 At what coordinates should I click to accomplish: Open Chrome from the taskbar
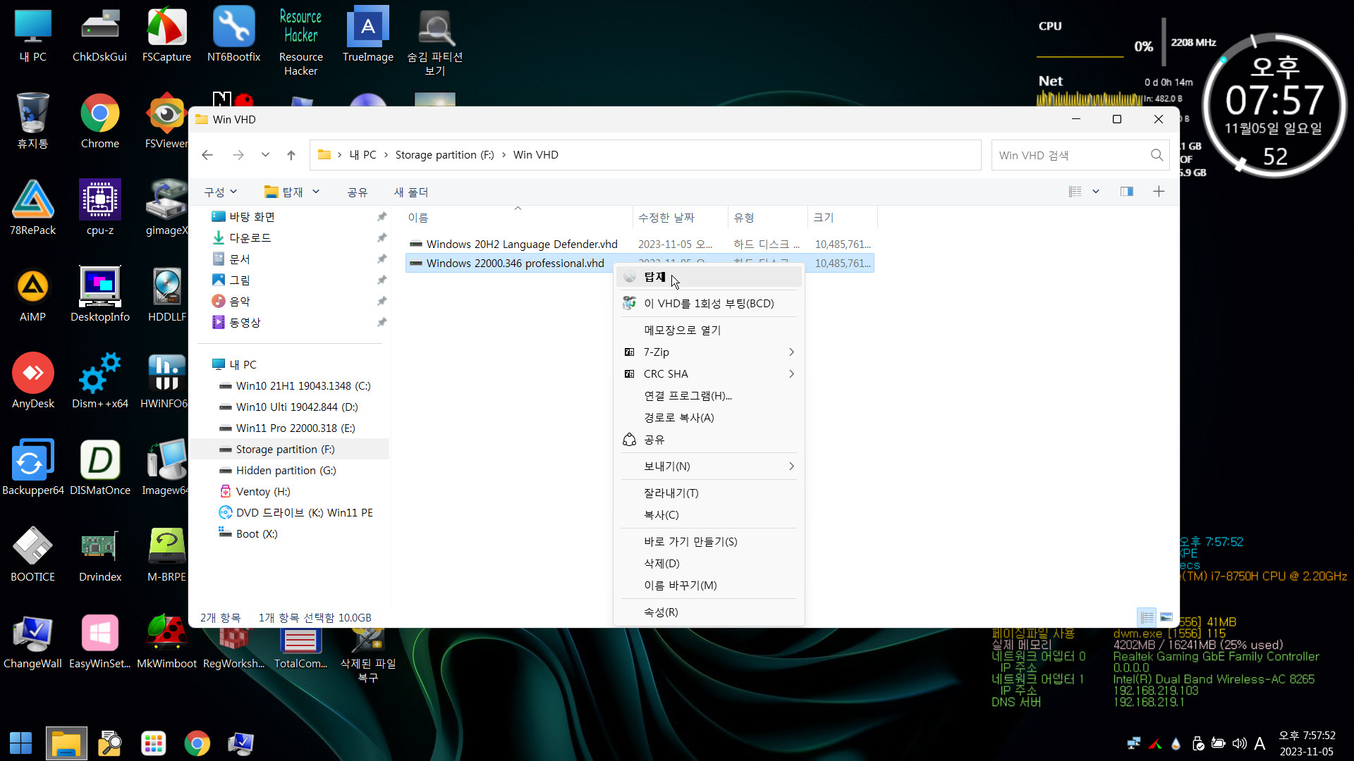[x=197, y=743]
